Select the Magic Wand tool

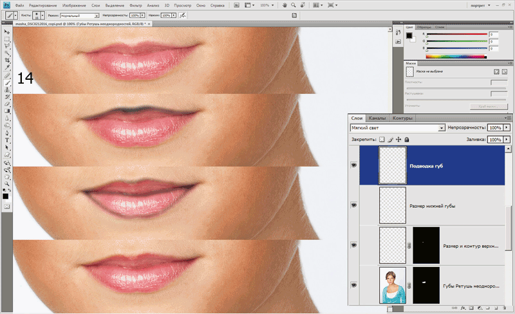click(6, 53)
